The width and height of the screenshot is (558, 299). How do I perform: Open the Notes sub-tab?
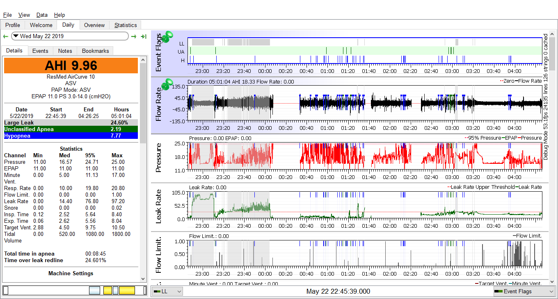(65, 51)
